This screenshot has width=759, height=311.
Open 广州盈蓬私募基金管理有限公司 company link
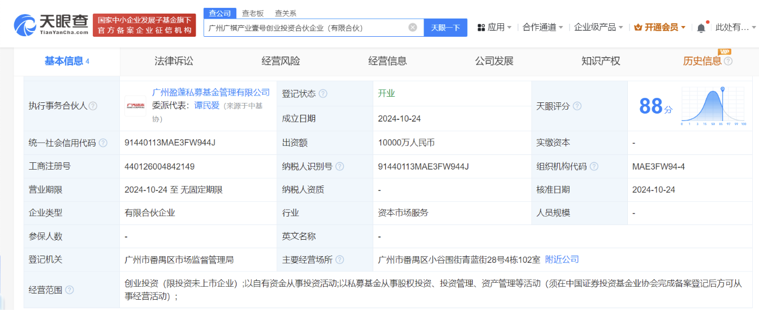click(211, 92)
